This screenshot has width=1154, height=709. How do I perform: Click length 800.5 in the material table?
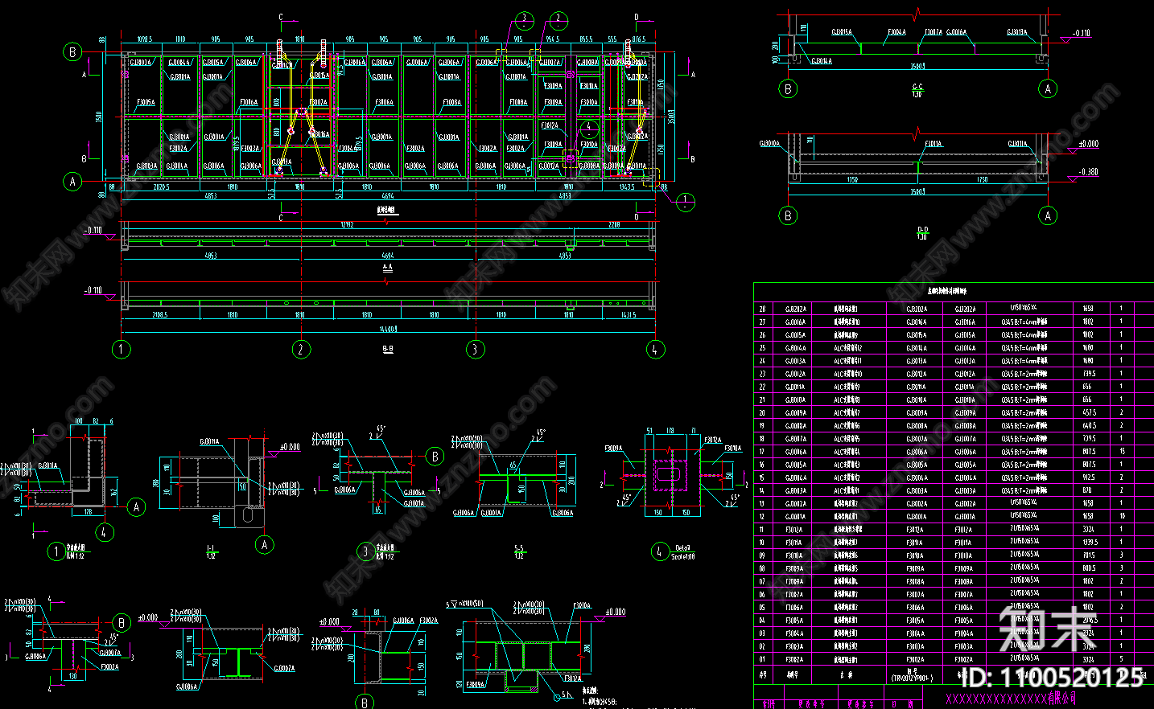point(1089,568)
